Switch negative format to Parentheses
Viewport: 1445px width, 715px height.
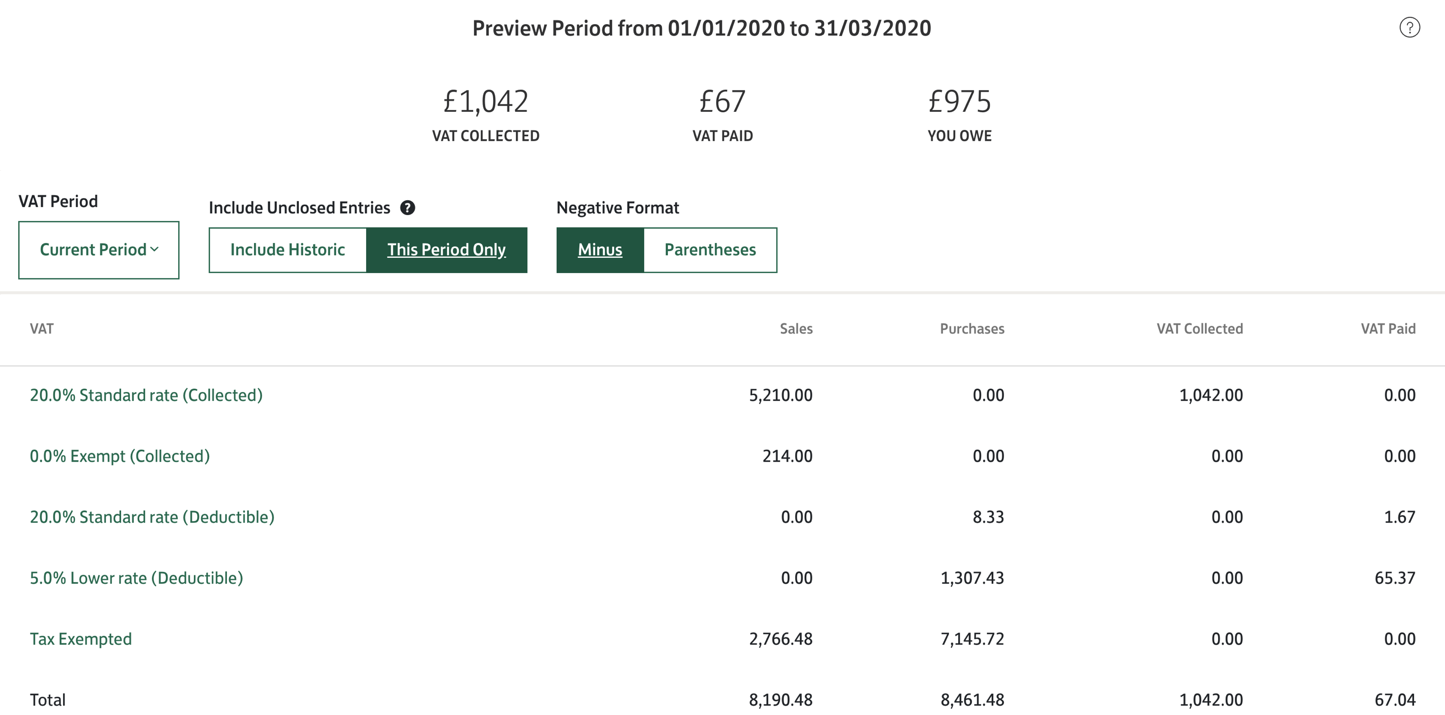tap(710, 250)
